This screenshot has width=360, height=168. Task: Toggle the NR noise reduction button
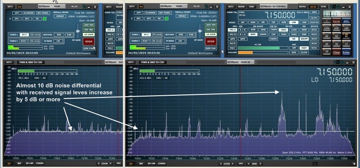click(294, 39)
